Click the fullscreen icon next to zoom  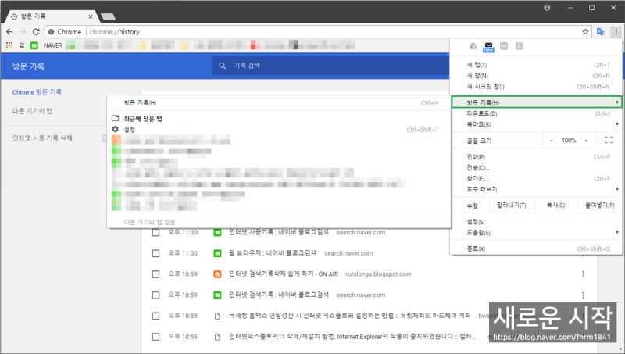609,141
